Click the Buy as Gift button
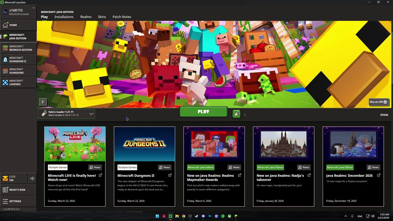 (379, 102)
